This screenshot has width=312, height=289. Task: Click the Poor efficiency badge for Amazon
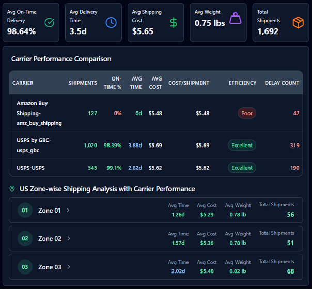[x=247, y=113]
